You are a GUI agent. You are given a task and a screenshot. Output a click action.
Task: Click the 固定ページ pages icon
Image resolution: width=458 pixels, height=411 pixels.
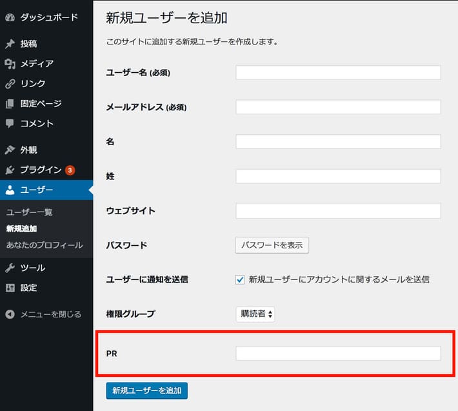[10, 104]
